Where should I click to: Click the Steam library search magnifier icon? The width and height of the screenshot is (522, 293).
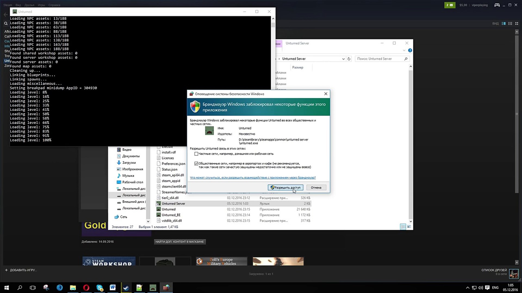6,24
